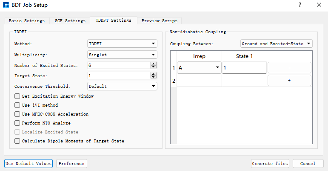Enable Use MPEC+COSX Acceleration checkbox

[x=17, y=114]
